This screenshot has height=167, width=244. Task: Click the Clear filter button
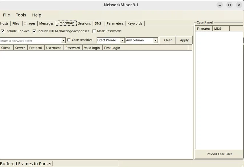[x=168, y=40]
